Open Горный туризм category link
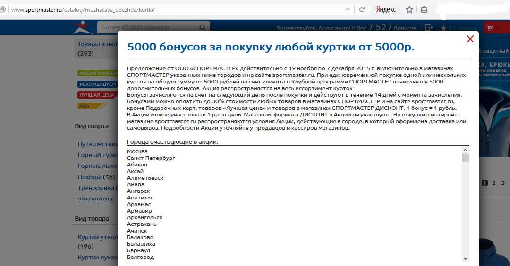This screenshot has height=266, width=510. point(97,155)
